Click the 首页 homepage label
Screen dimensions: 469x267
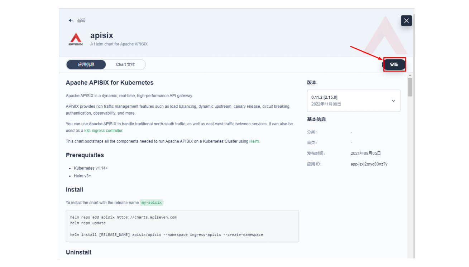[x=312, y=143]
